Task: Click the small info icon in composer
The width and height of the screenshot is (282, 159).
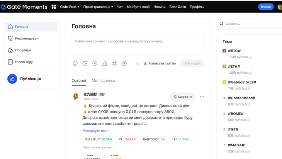Action: click(x=138, y=63)
